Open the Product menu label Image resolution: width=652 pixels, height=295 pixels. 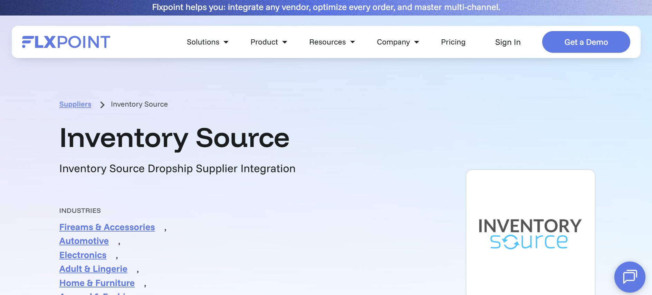pos(264,42)
